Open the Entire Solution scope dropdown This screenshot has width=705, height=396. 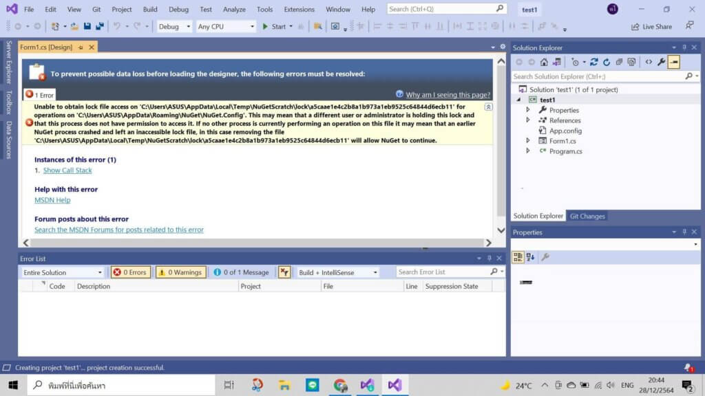(62, 272)
